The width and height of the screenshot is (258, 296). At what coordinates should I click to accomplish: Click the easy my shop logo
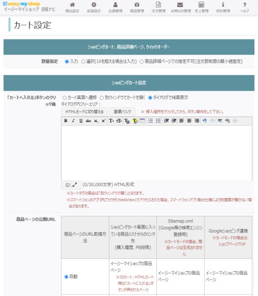21,4
